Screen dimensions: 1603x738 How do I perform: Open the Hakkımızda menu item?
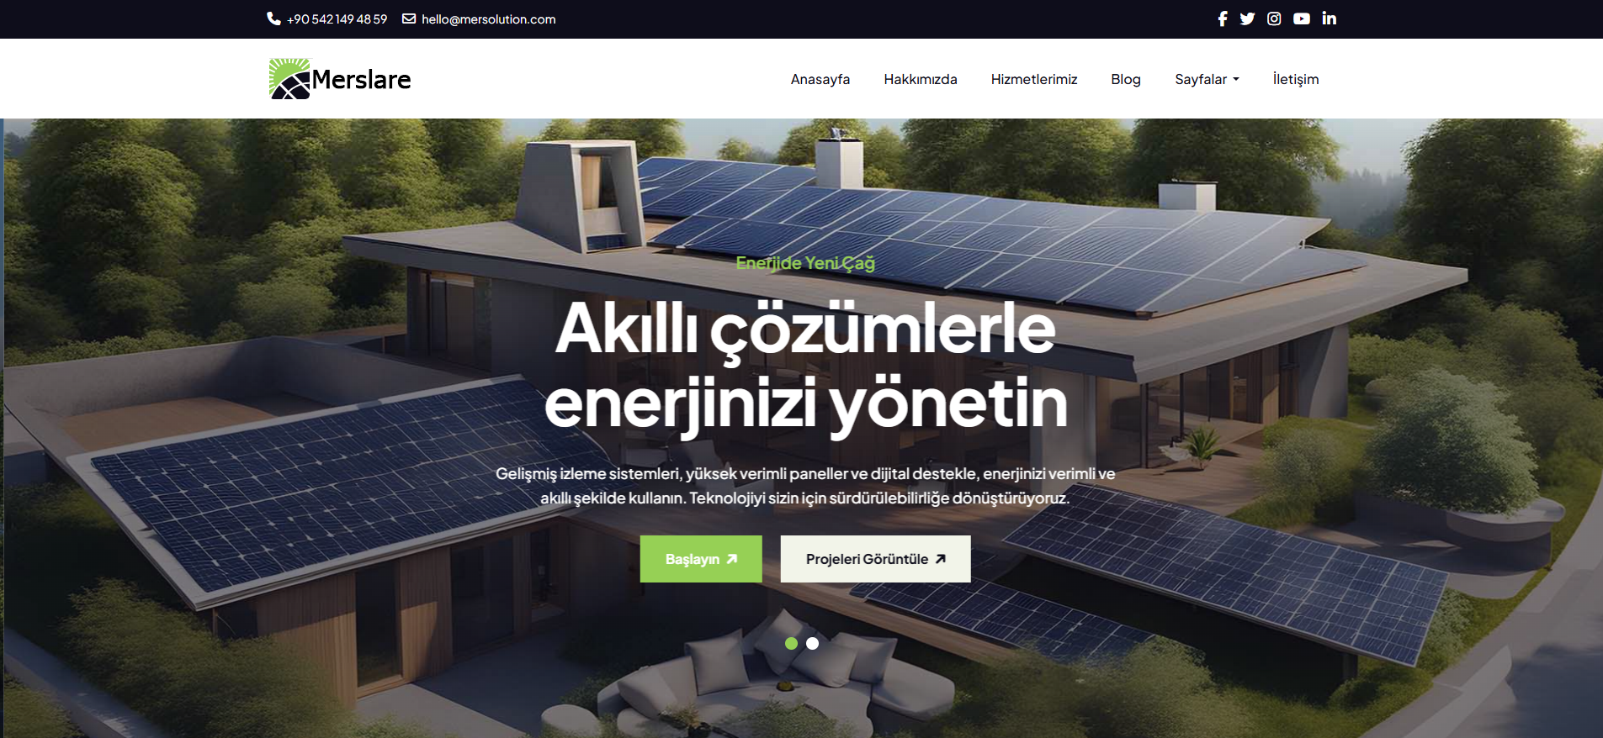[x=921, y=79]
